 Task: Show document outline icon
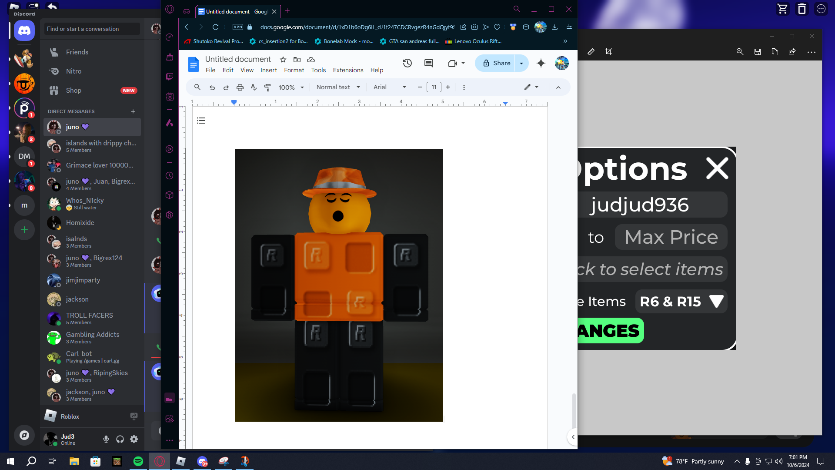click(201, 121)
